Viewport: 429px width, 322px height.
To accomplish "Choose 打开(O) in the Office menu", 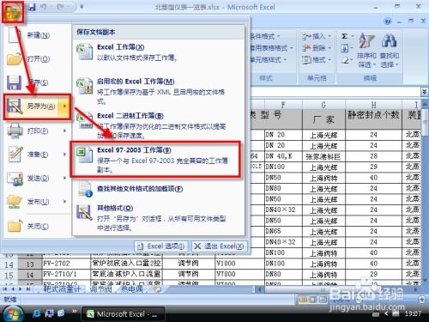I will [37, 59].
